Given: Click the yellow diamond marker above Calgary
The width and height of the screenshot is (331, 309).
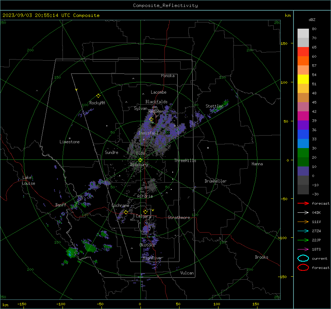Looking at the screenshot, I should (145, 212).
